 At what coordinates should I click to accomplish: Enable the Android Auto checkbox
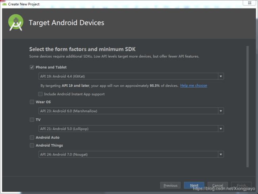32,137
